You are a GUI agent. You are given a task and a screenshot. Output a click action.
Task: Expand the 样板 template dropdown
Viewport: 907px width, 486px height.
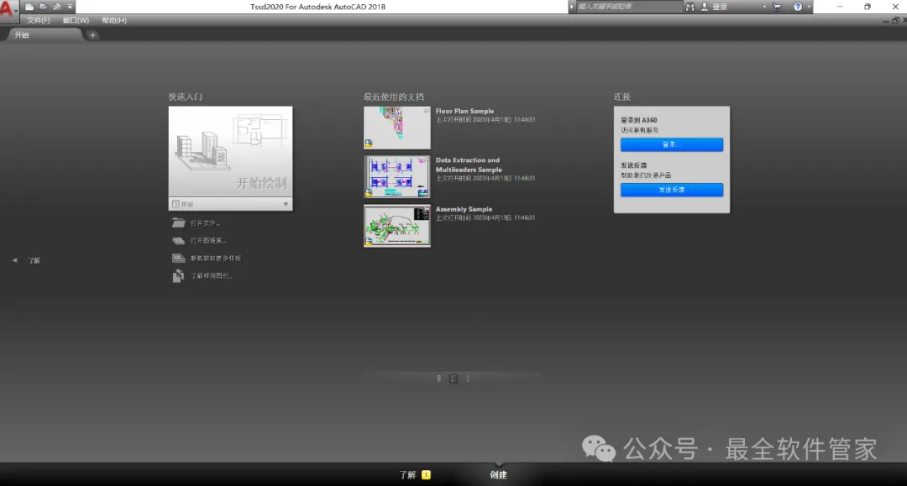click(x=286, y=204)
